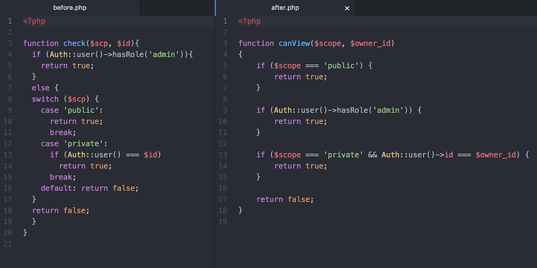
Task: Click the '$scp' parameter in the check signature
Action: pyautogui.click(x=99, y=43)
